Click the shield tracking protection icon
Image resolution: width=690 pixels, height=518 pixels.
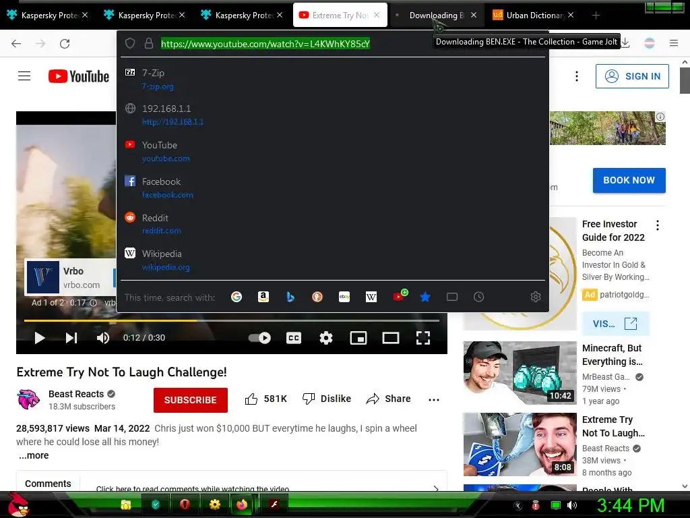(x=130, y=43)
